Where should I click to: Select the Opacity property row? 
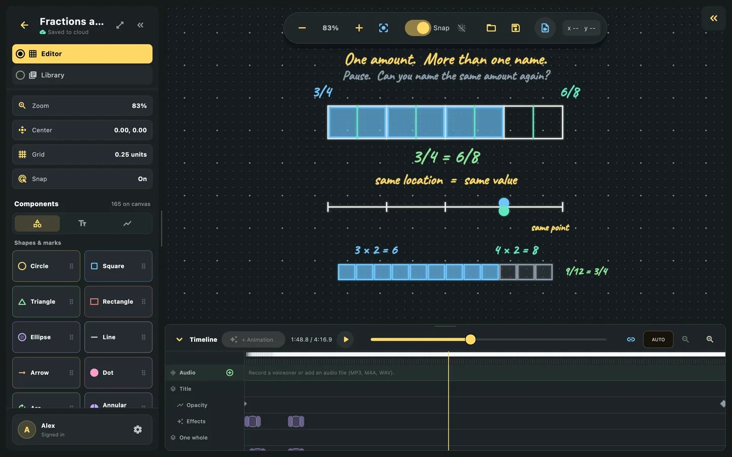click(205, 405)
